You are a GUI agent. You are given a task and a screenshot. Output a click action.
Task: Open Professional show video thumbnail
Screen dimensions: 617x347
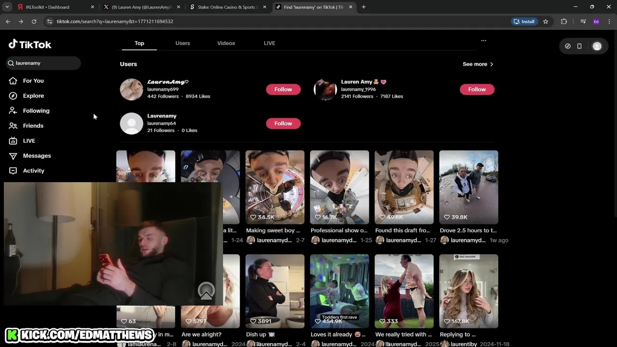coord(339,187)
